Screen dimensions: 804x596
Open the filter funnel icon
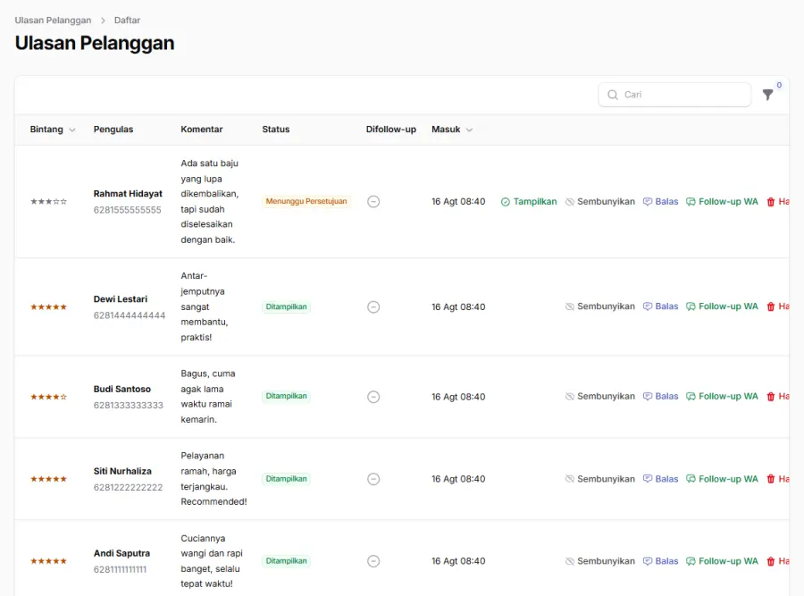767,95
